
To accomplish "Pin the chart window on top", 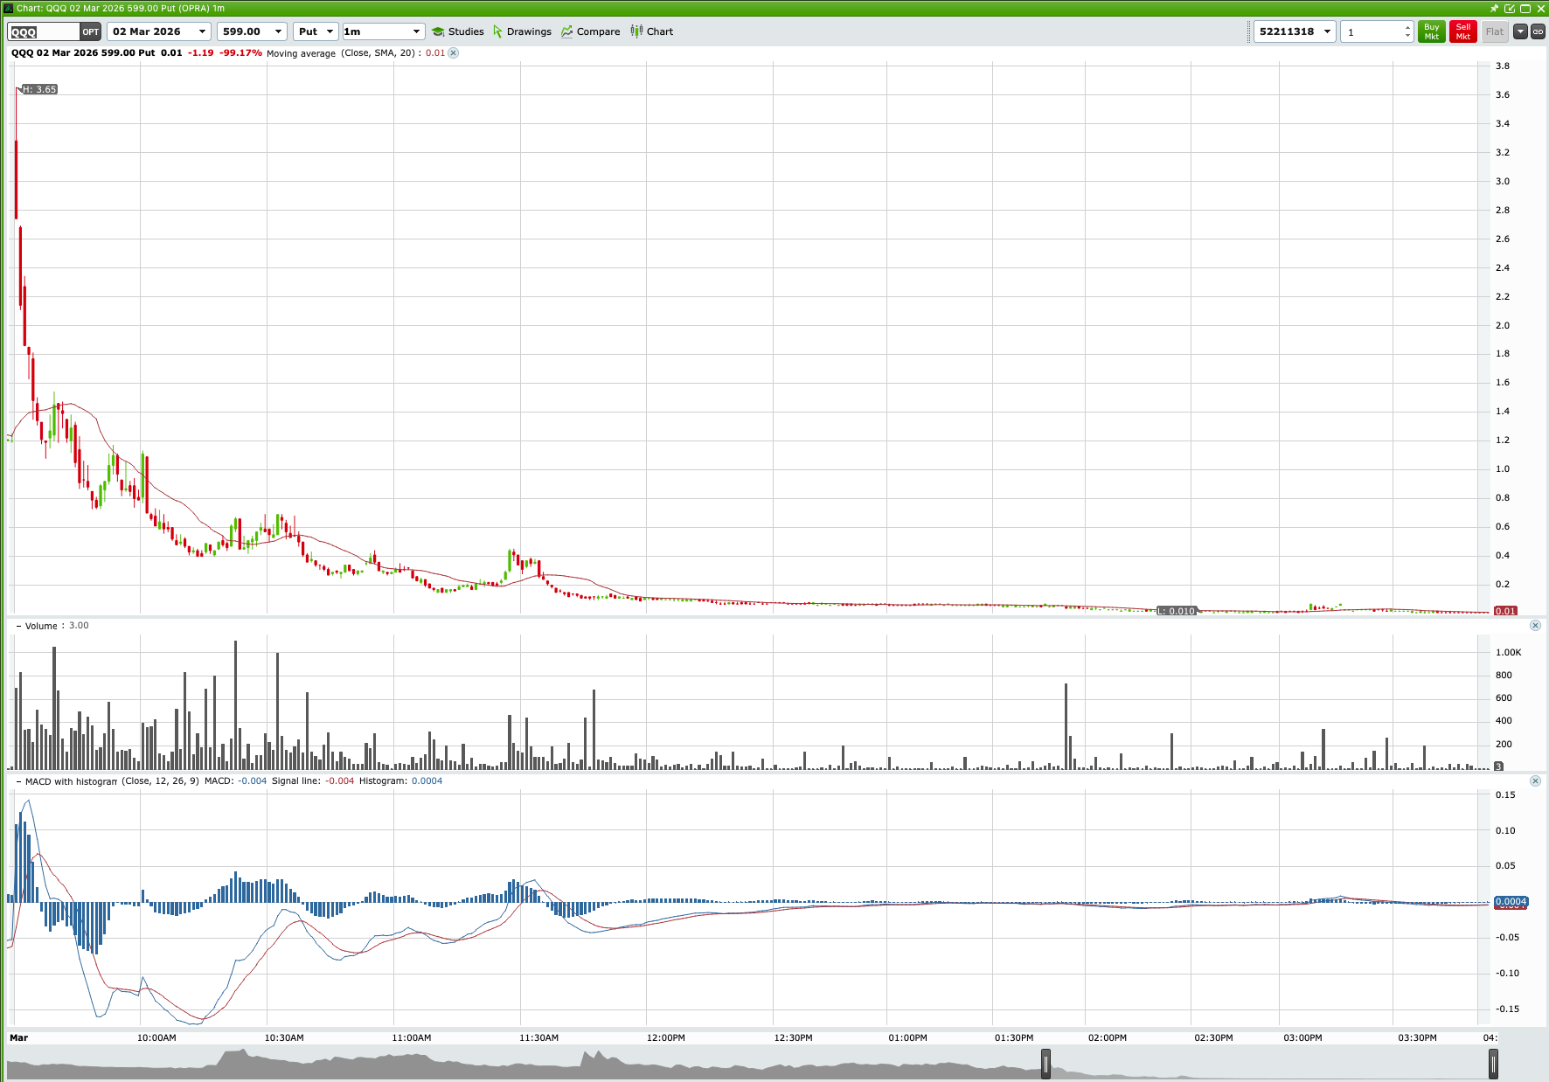I will pos(1495,8).
